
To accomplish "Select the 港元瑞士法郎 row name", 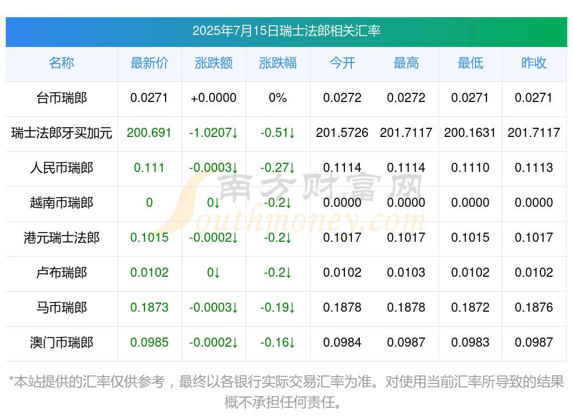I will pyautogui.click(x=61, y=238).
